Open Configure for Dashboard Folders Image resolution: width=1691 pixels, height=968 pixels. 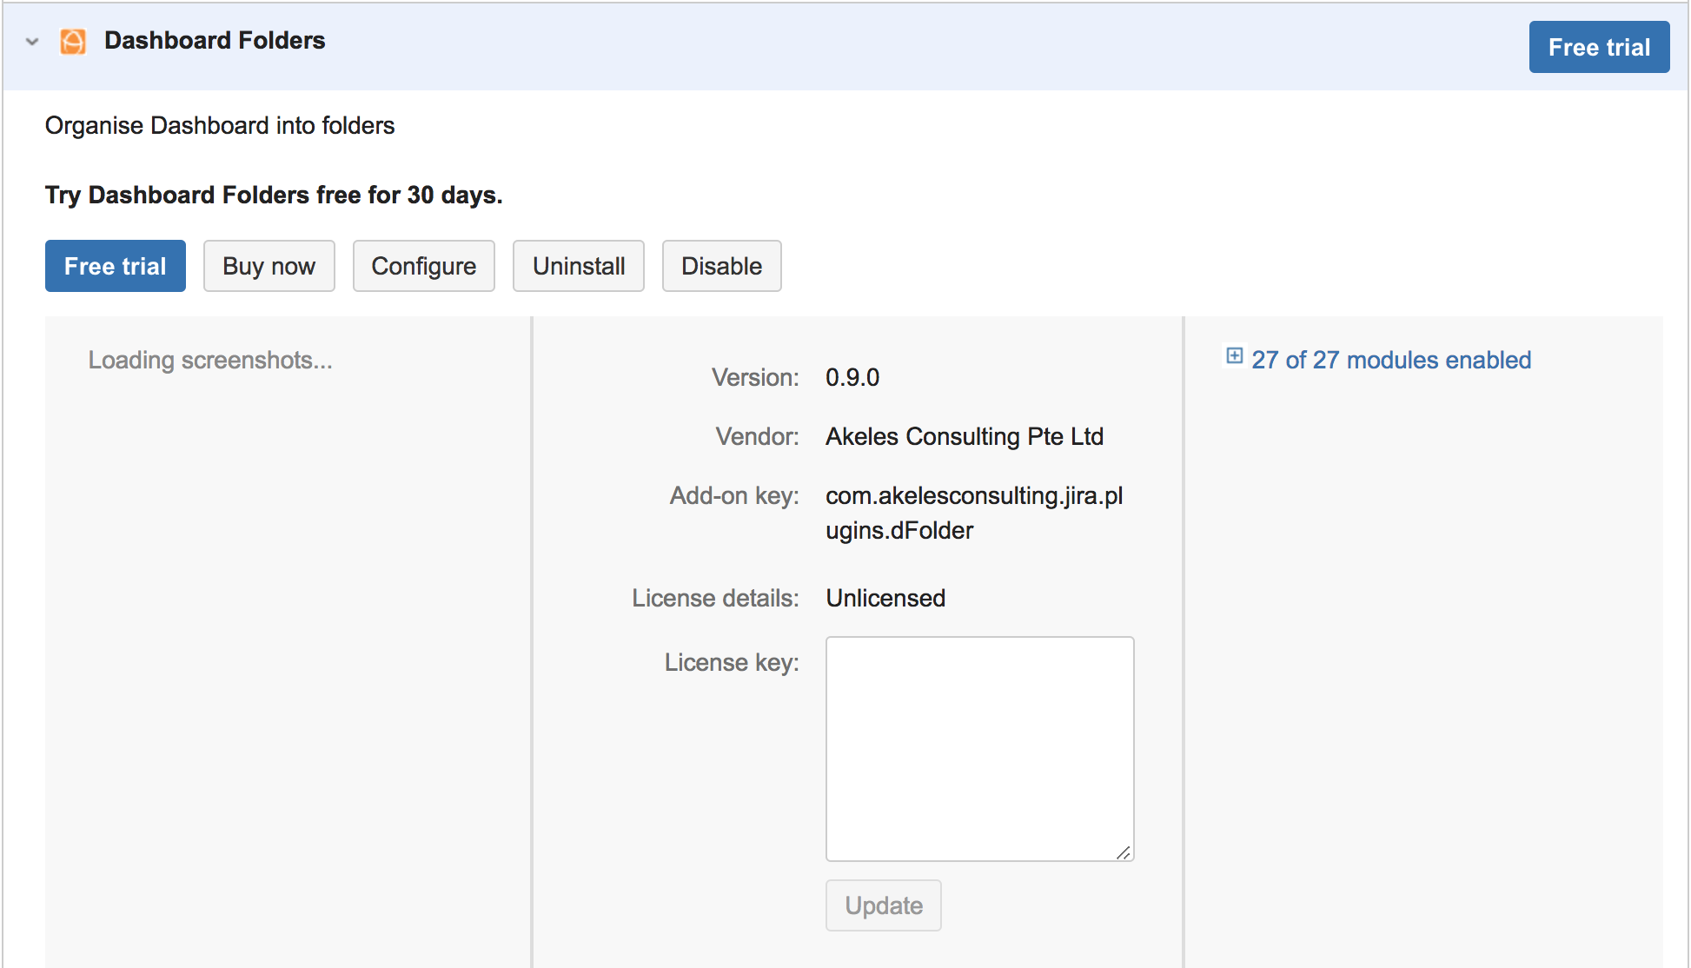point(423,266)
